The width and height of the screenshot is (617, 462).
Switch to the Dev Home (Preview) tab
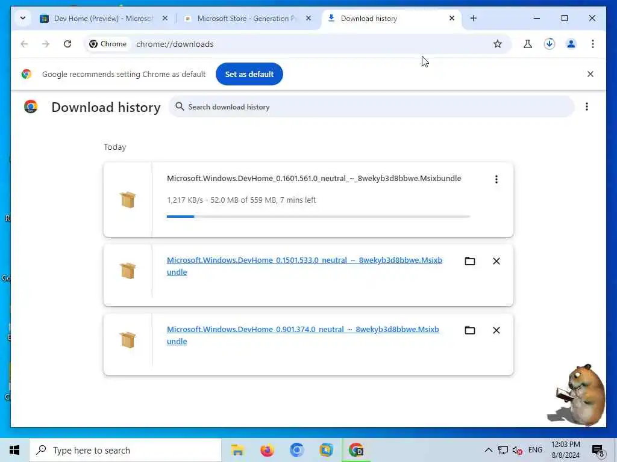(104, 19)
